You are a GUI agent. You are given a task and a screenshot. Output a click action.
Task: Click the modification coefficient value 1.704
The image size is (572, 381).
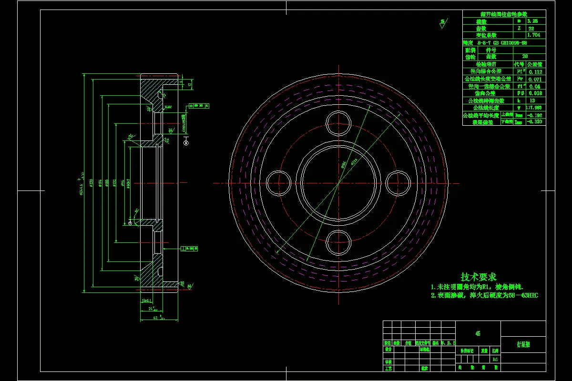click(533, 35)
